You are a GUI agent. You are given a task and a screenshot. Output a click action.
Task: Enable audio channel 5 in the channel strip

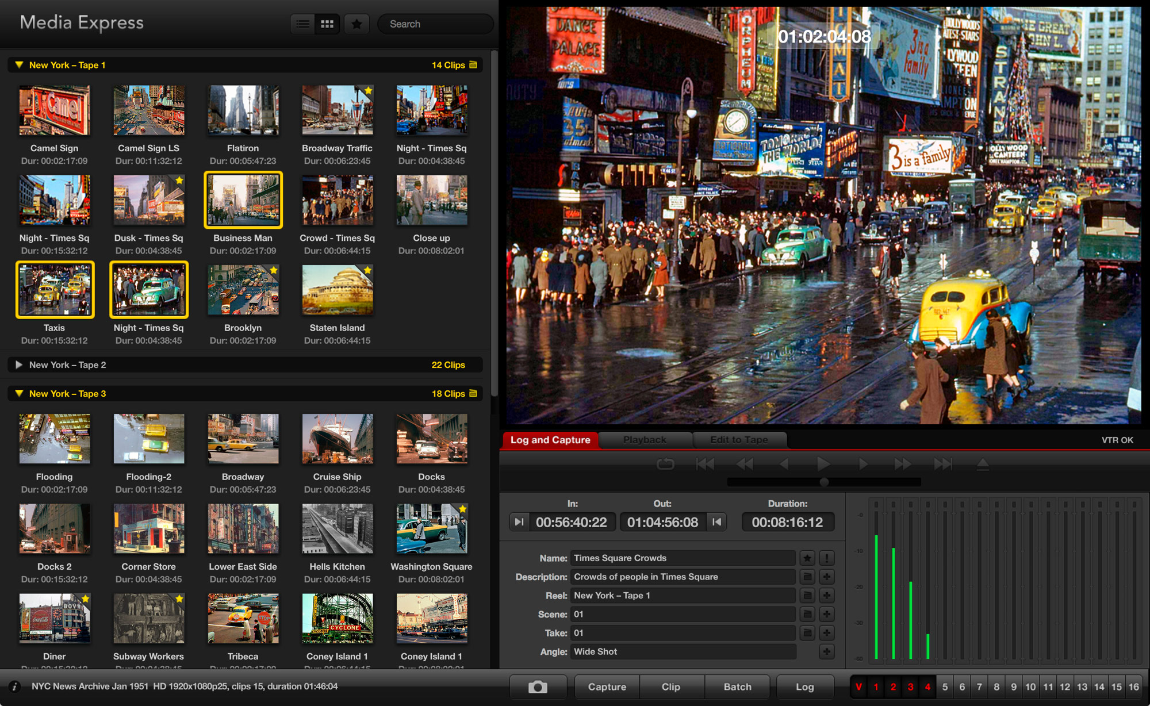945,686
